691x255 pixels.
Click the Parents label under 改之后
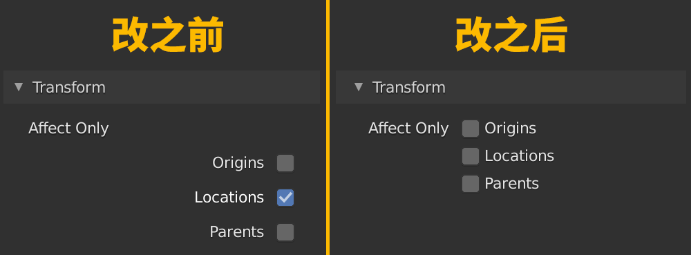pyautogui.click(x=511, y=184)
